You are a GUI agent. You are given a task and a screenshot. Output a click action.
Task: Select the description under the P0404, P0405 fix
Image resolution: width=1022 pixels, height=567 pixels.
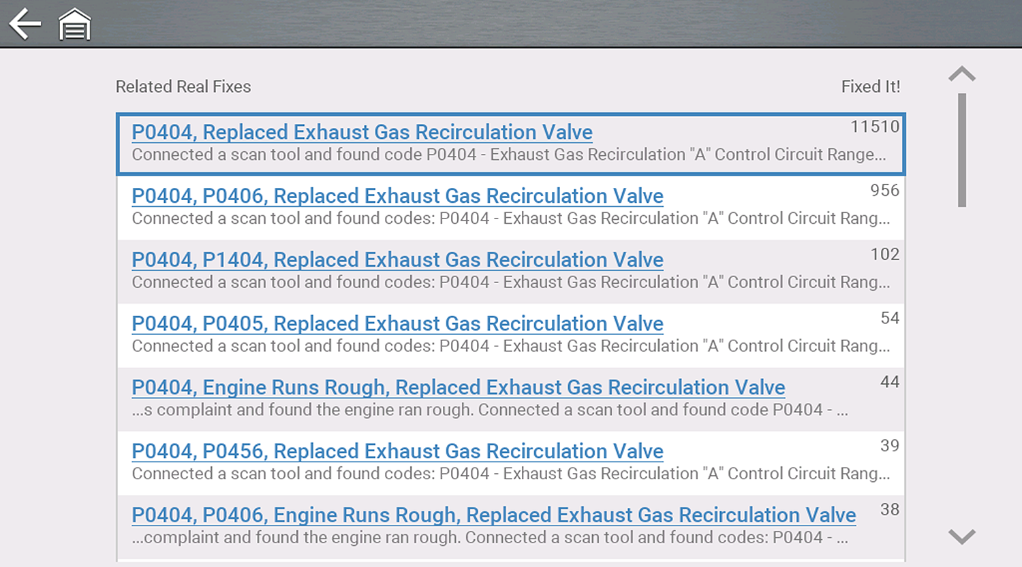[x=510, y=346]
